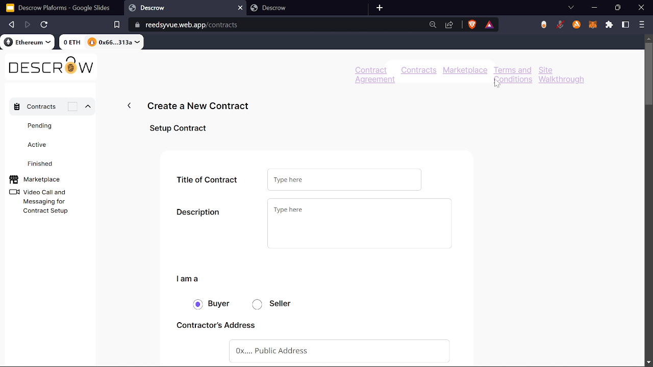Image resolution: width=653 pixels, height=367 pixels.
Task: Reload the page with the refresh icon
Action: point(44,24)
